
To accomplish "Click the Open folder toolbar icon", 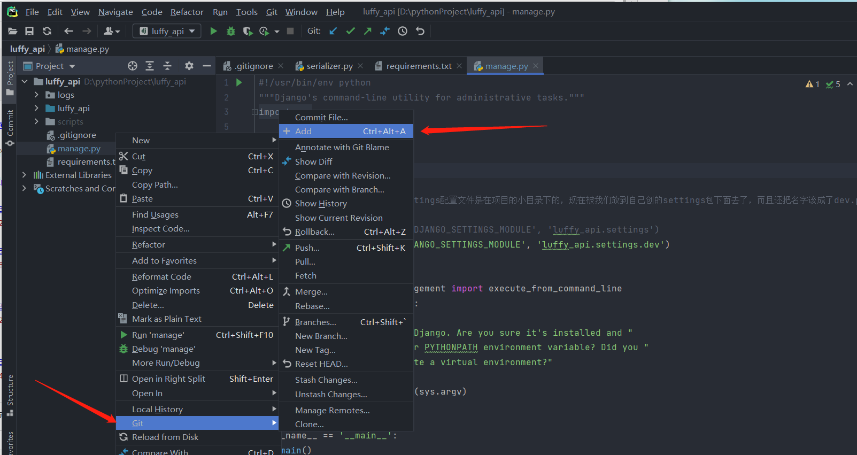I will [x=12, y=32].
